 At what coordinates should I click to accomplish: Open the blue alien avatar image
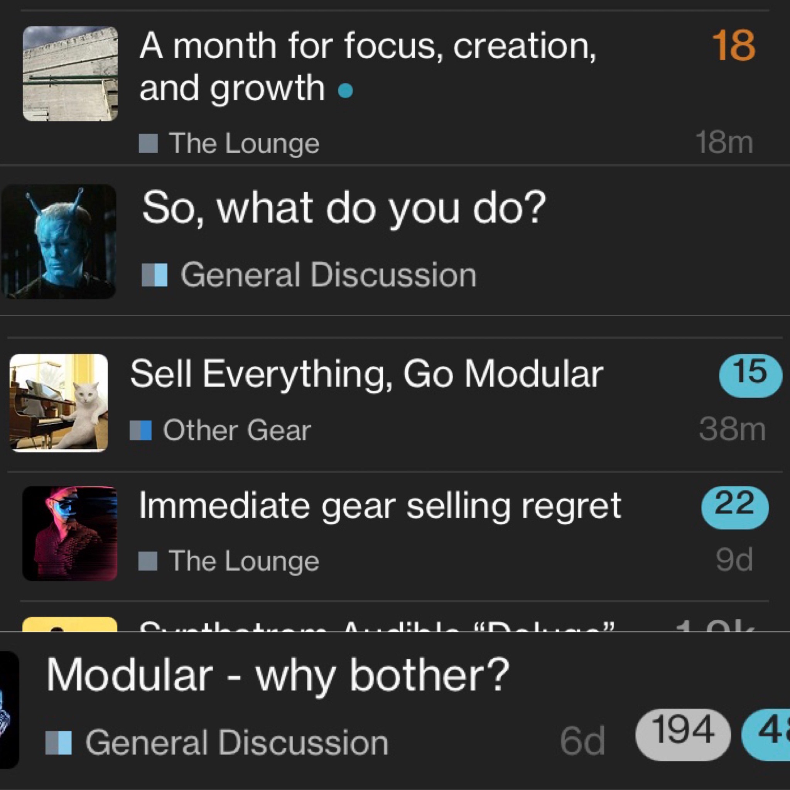(x=59, y=241)
